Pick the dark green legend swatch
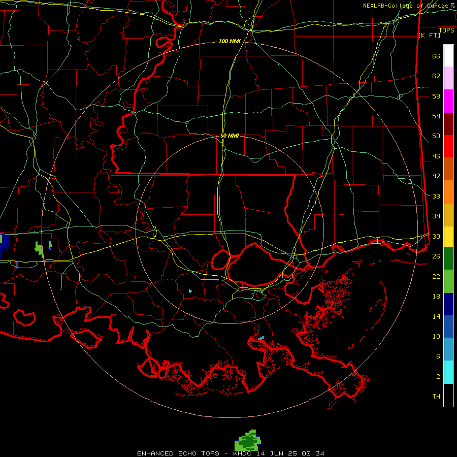This screenshot has height=457, width=457. [448, 258]
